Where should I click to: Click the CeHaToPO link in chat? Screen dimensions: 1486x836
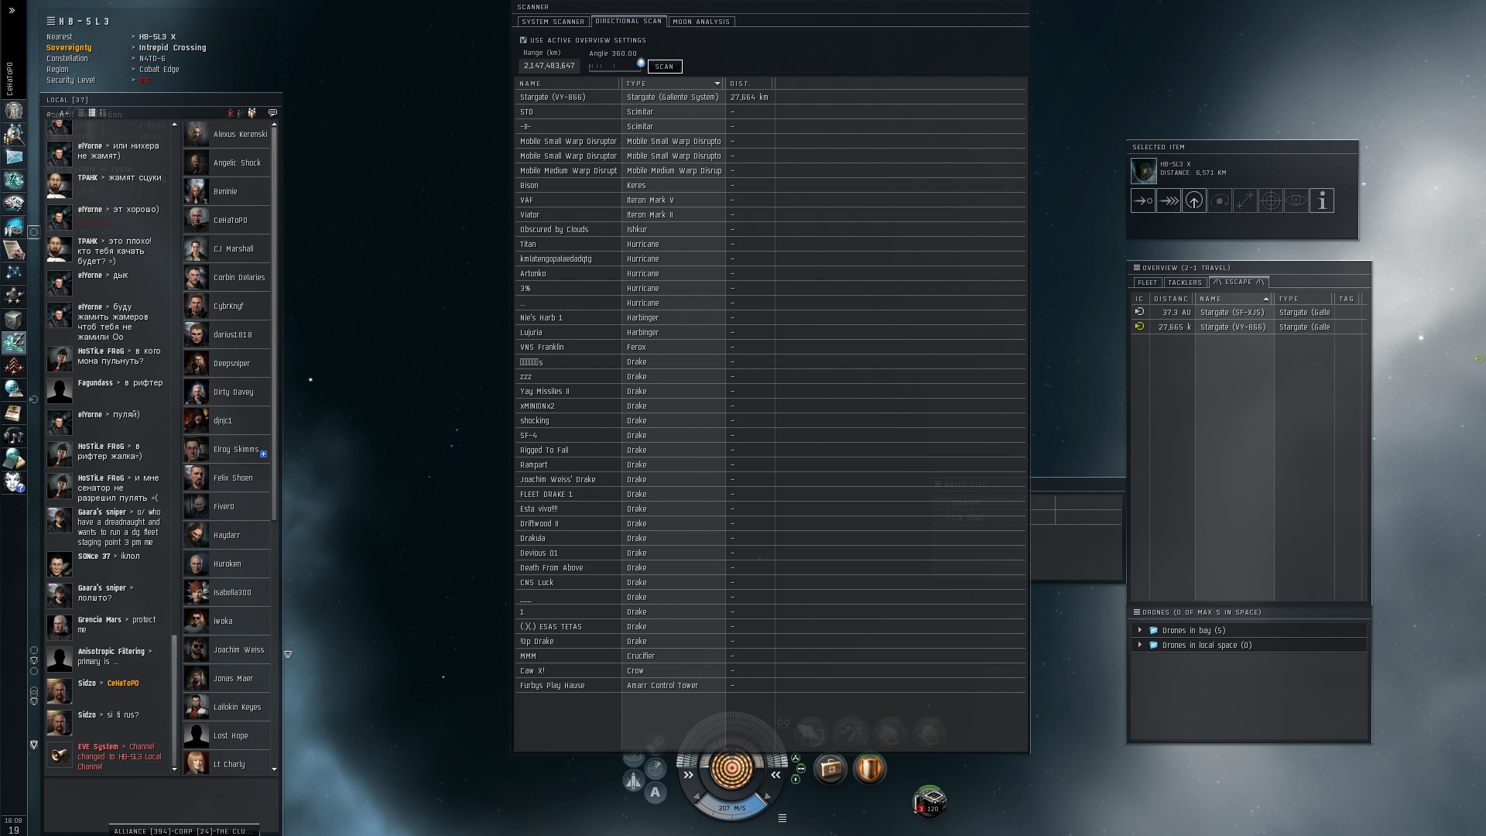point(123,684)
